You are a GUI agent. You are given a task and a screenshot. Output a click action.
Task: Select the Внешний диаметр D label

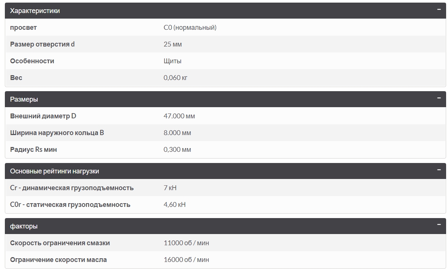[43, 116]
